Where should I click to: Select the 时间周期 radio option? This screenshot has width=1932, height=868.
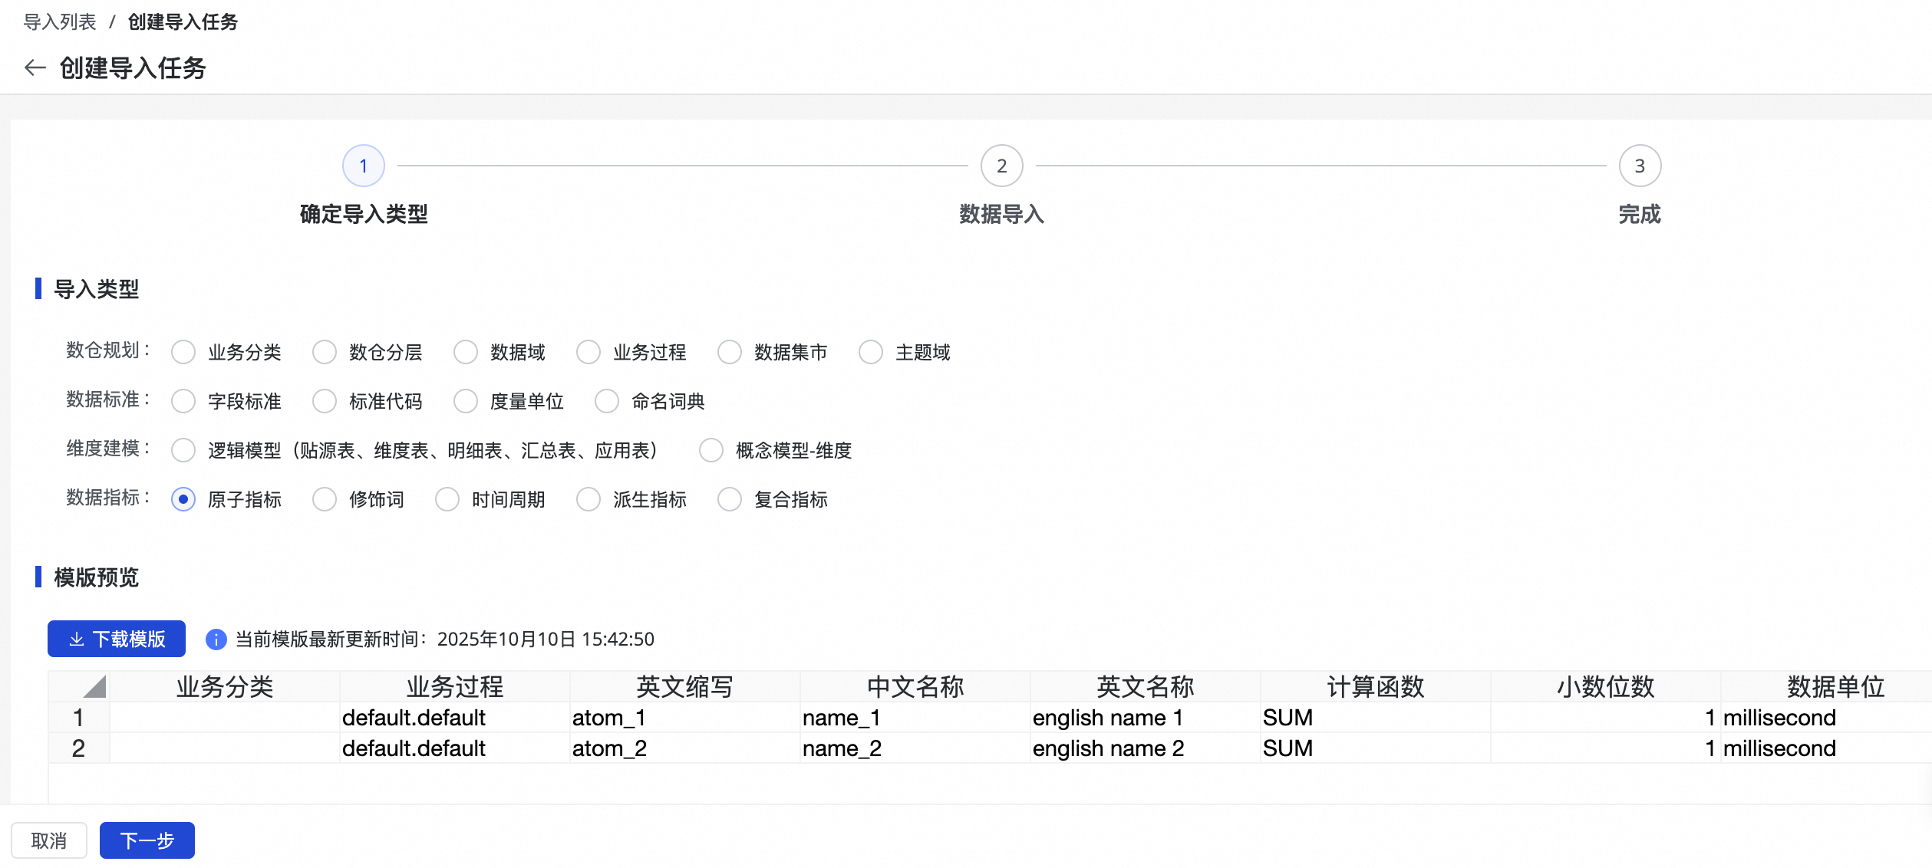coord(447,499)
